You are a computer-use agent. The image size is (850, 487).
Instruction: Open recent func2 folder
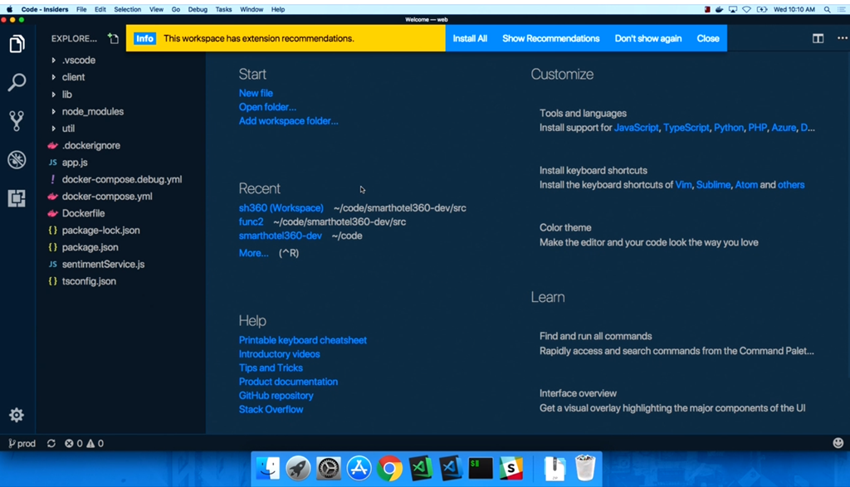(x=251, y=222)
